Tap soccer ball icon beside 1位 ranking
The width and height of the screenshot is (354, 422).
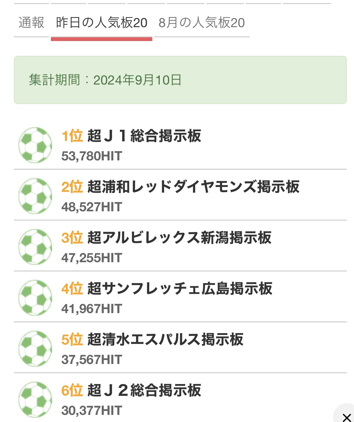click(35, 145)
